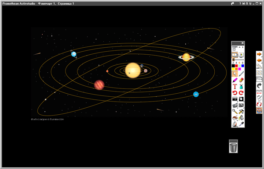
Task: Pick the black color swatch
Action: pyautogui.click(x=233, y=66)
